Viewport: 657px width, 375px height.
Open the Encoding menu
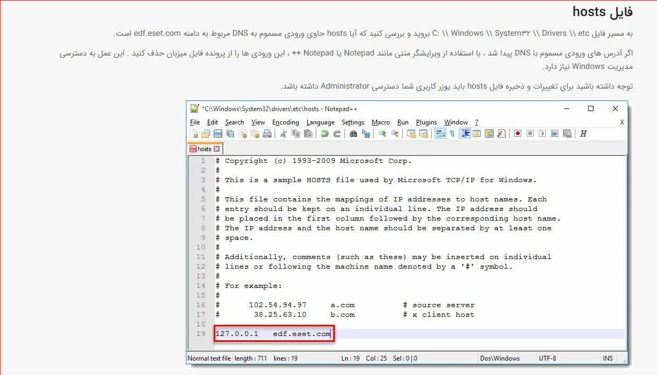(285, 122)
